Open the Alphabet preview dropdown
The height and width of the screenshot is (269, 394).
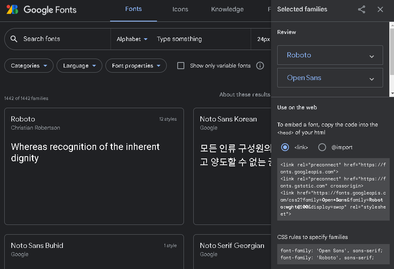click(132, 39)
